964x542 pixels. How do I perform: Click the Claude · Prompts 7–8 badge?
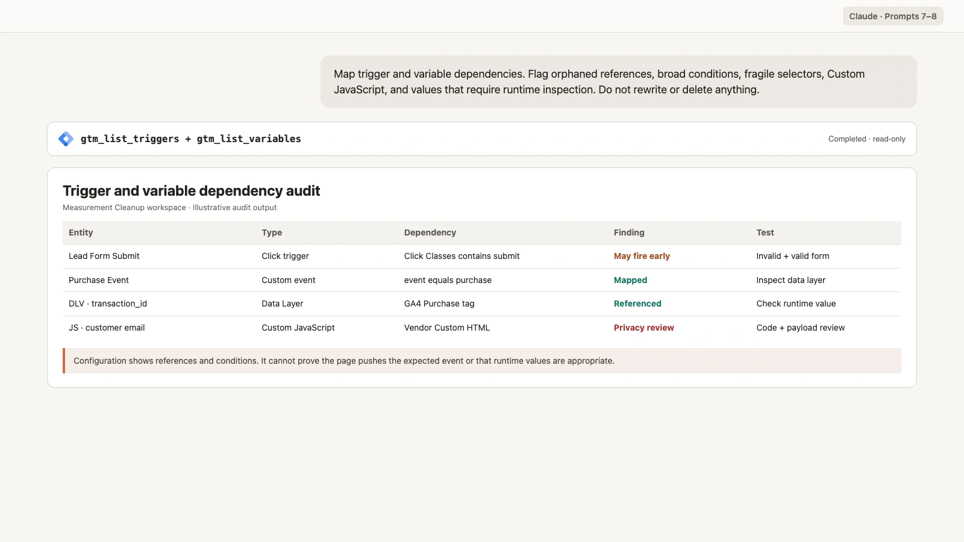click(x=893, y=16)
